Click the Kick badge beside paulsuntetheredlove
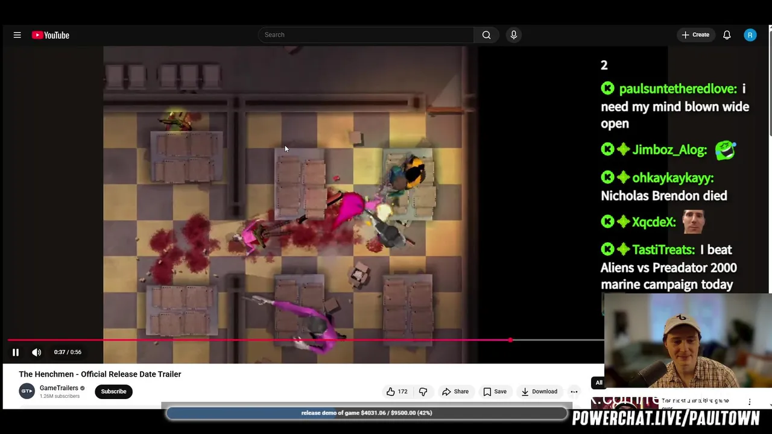 [607, 89]
